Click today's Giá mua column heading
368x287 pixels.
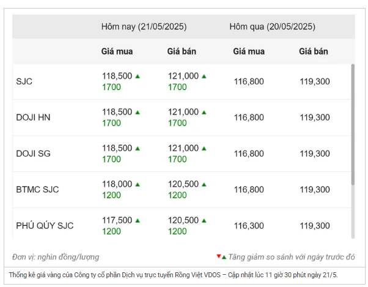click(117, 51)
